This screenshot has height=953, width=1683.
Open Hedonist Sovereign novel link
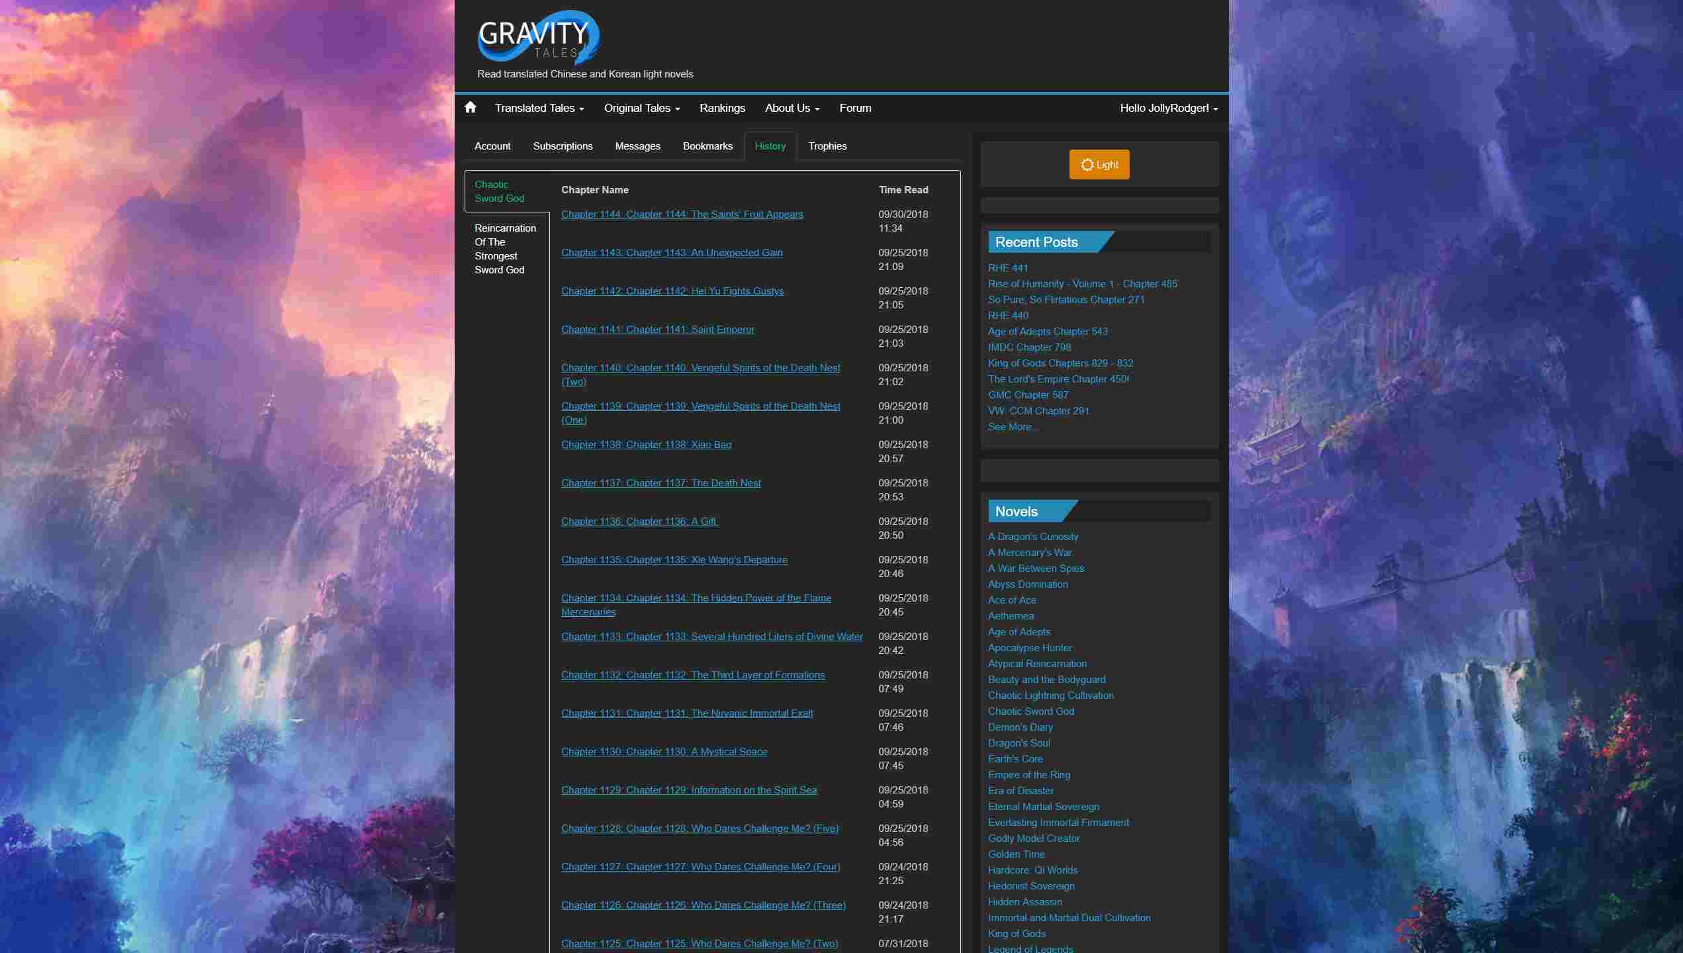[x=1031, y=886]
